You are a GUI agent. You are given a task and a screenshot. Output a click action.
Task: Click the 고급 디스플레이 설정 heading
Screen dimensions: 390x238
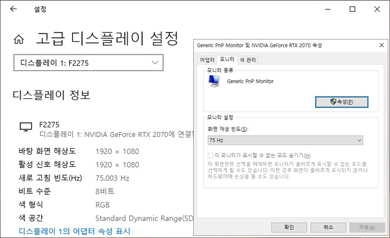pyautogui.click(x=107, y=38)
